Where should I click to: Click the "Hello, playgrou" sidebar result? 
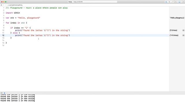click(176, 18)
